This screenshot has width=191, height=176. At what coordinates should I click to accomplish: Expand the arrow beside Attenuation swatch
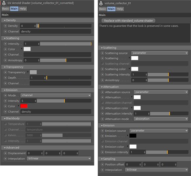point(132,97)
